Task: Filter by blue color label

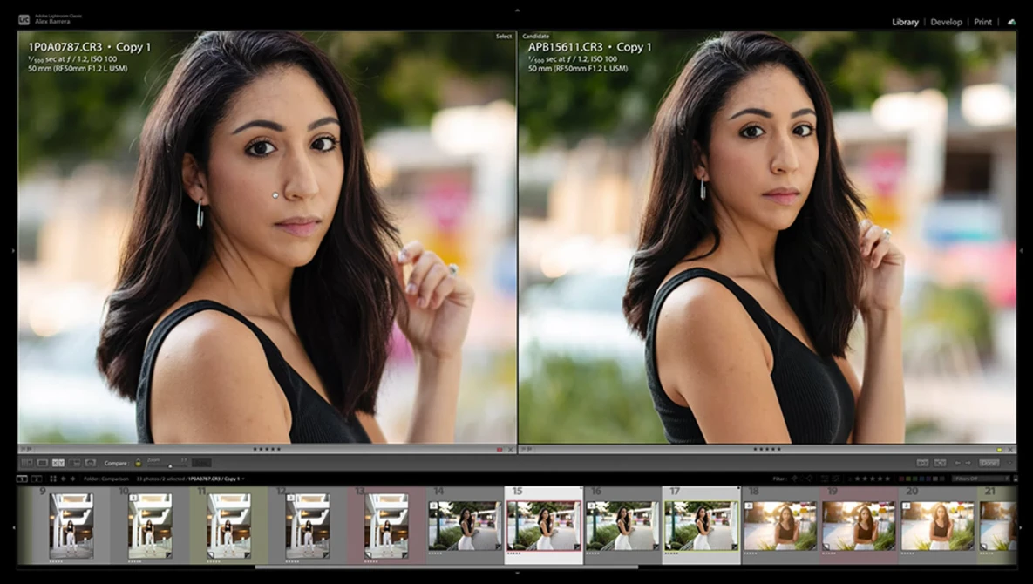Action: (921, 479)
